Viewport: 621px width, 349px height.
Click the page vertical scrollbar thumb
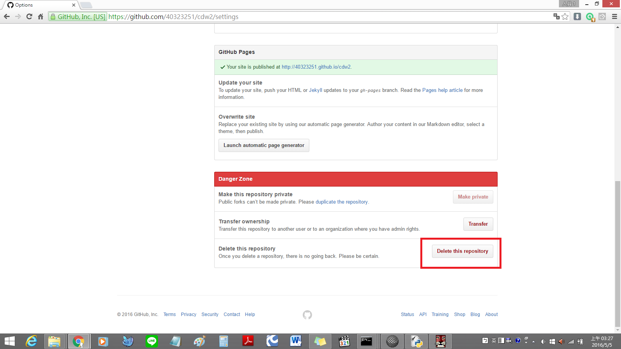(618, 254)
